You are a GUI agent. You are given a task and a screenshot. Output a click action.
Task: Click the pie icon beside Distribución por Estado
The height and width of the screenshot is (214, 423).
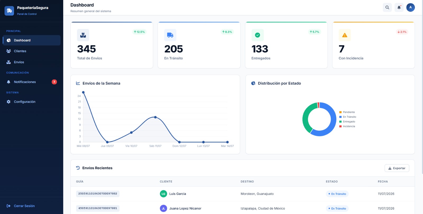[253, 83]
